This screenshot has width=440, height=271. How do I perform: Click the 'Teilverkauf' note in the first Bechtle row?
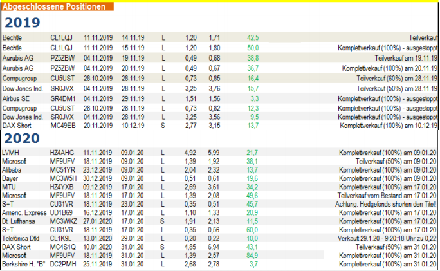tap(423, 37)
